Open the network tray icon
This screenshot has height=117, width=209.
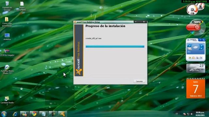click(x=188, y=114)
